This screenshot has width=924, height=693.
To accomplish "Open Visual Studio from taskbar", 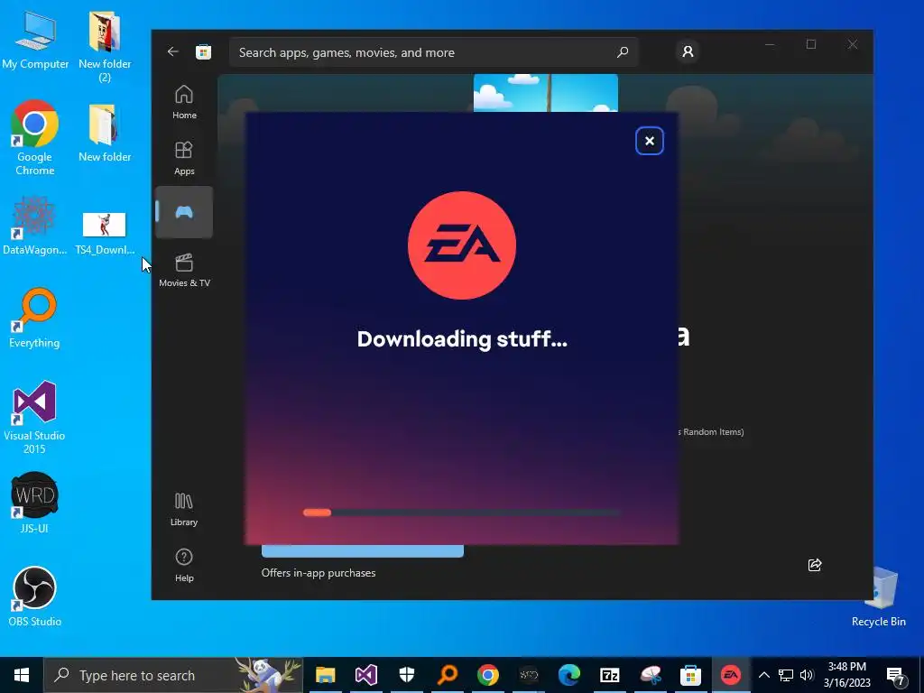I will [x=366, y=675].
